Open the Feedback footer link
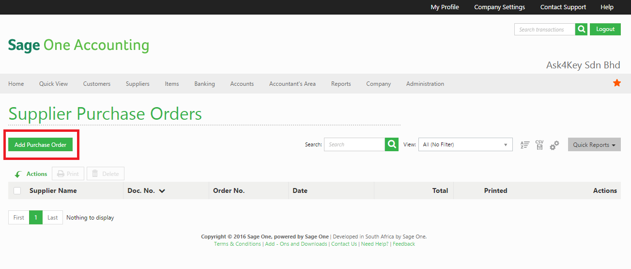 404,244
